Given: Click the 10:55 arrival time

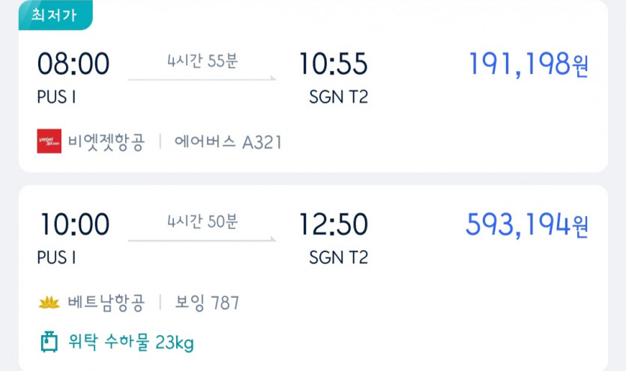Looking at the screenshot, I should pos(333,64).
